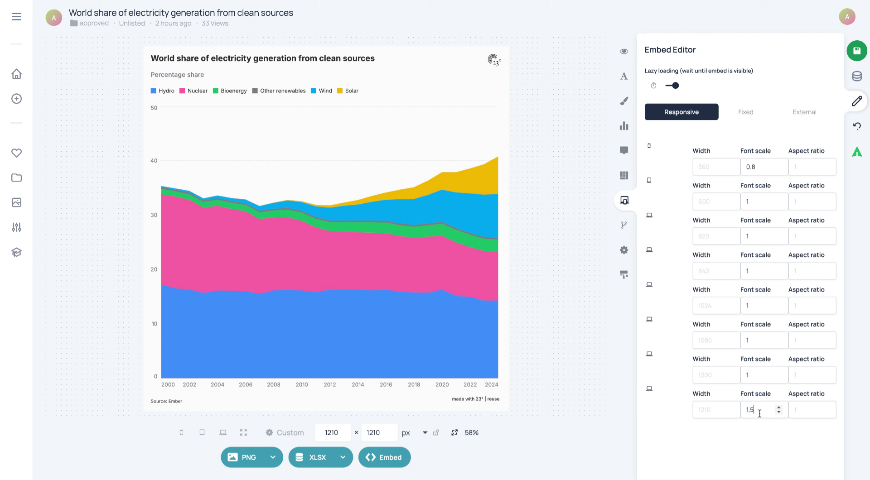Switch preview to laptop device size
Image resolution: width=870 pixels, height=480 pixels.
coord(223,432)
